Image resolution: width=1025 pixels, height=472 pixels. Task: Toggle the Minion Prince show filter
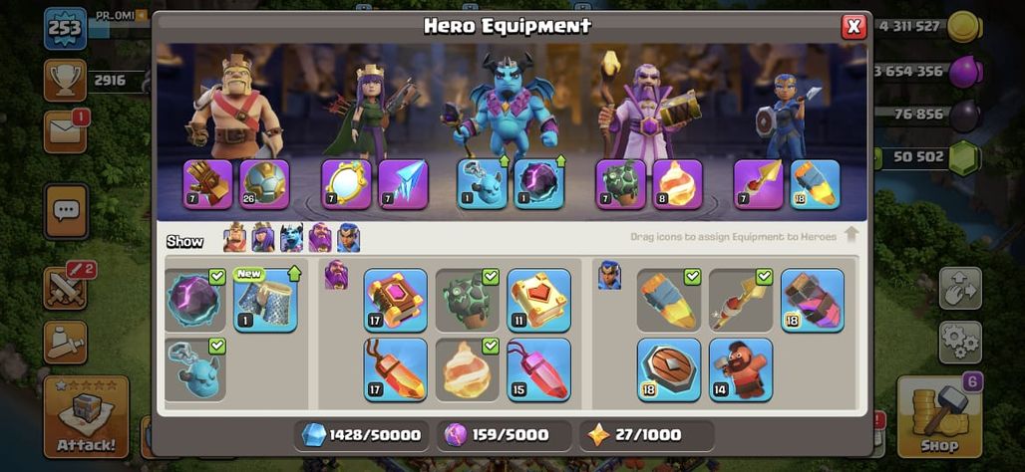coord(291,238)
